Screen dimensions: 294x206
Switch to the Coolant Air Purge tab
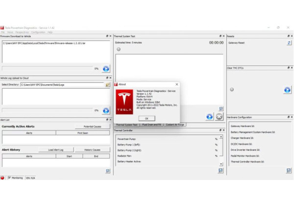pyautogui.click(x=175, y=125)
